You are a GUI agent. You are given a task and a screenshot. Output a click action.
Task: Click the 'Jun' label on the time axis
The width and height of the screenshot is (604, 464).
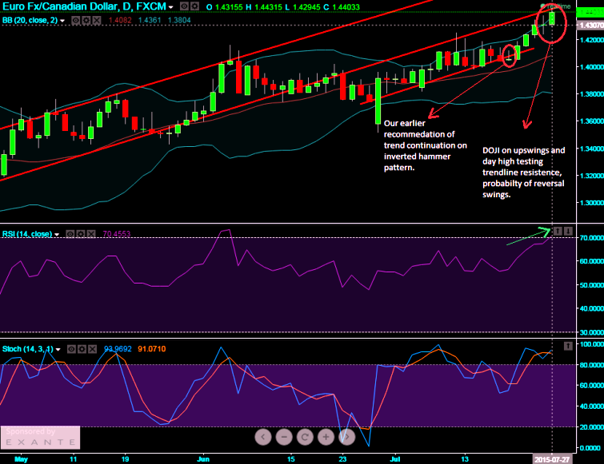point(203,459)
